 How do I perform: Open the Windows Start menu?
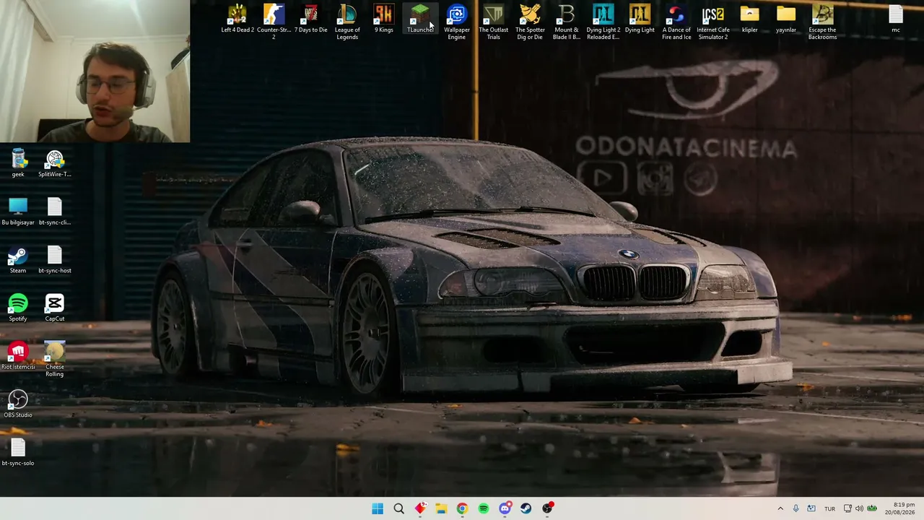tap(378, 508)
